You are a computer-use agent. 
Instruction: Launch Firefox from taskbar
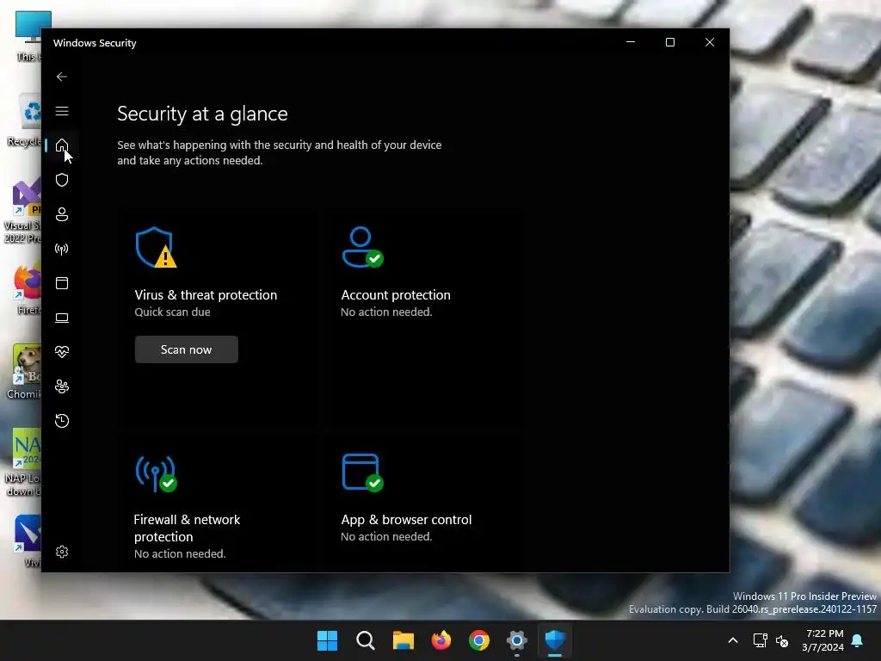coord(441,640)
